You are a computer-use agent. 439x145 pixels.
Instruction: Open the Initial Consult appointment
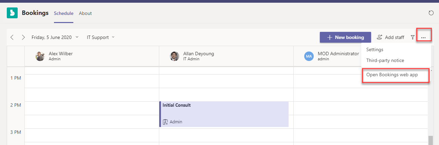pyautogui.click(x=224, y=114)
